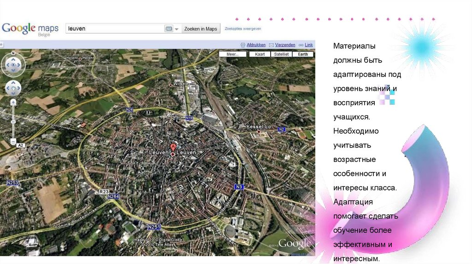472x264 pixels.
Task: Open the Verzenden link
Action: click(285, 45)
